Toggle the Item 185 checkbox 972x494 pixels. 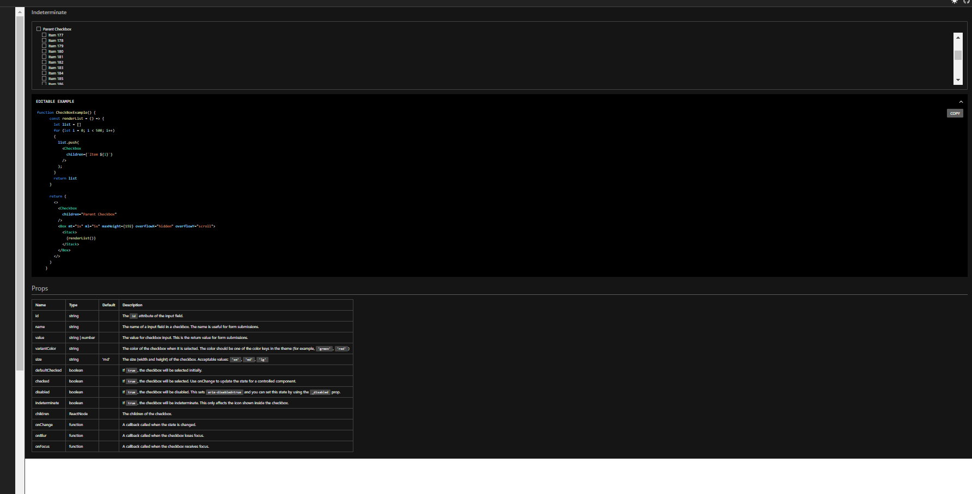pos(44,78)
